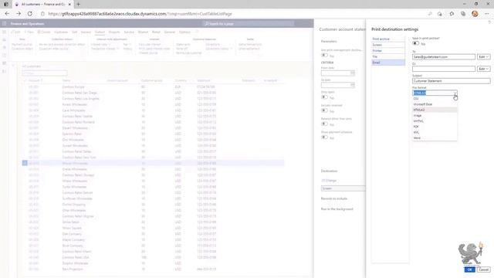Viewport: 494px width, 278px height.
Task: Open the Collect ribbon tab
Action: point(100,32)
